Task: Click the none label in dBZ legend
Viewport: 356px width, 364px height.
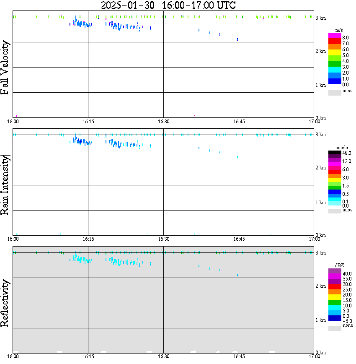Action: point(348,325)
